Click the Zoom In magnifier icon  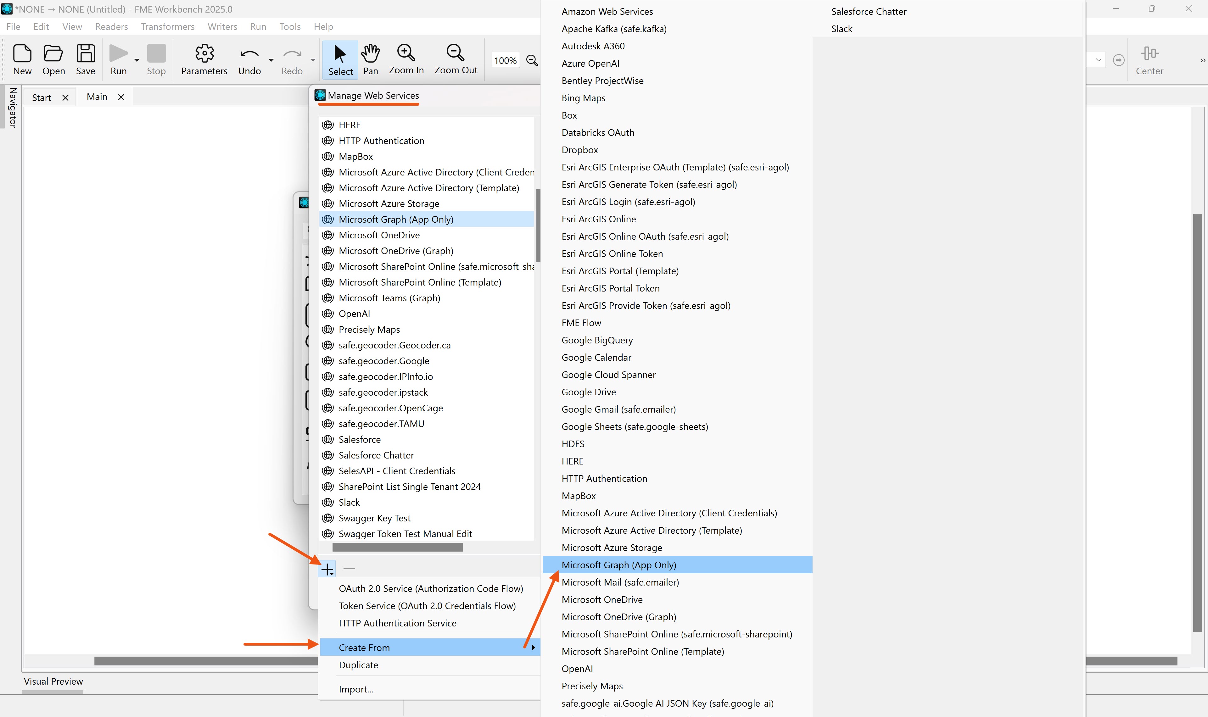406,52
